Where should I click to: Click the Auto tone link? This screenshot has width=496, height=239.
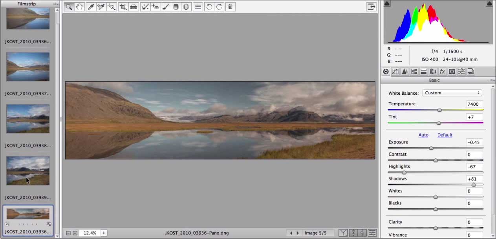click(x=423, y=135)
